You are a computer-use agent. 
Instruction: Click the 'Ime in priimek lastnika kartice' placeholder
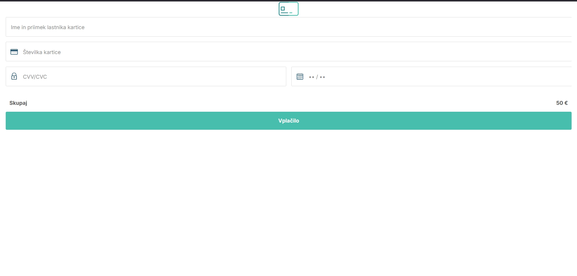pyautogui.click(x=48, y=27)
